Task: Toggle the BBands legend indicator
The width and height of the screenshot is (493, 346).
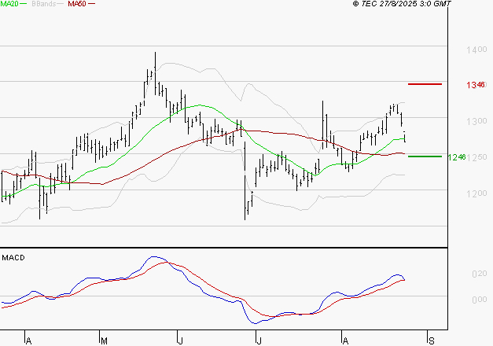Action: pos(43,5)
